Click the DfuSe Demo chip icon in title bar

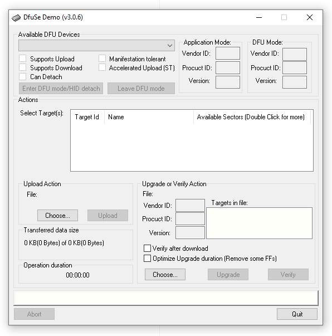tap(16, 18)
